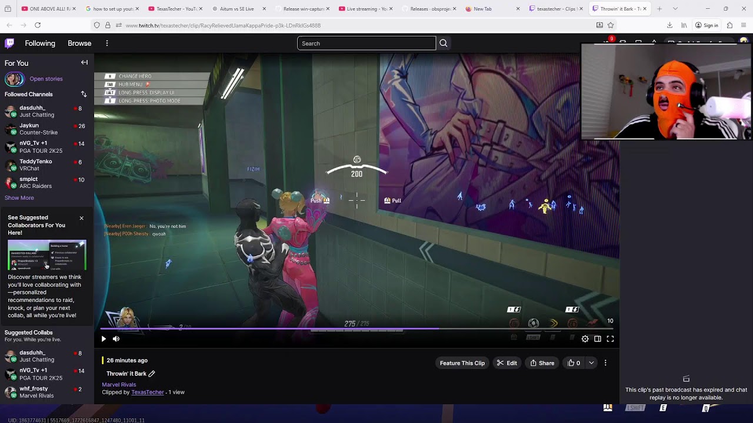The width and height of the screenshot is (753, 423).
Task: Bookmark this page with star icon
Action: coord(611,25)
